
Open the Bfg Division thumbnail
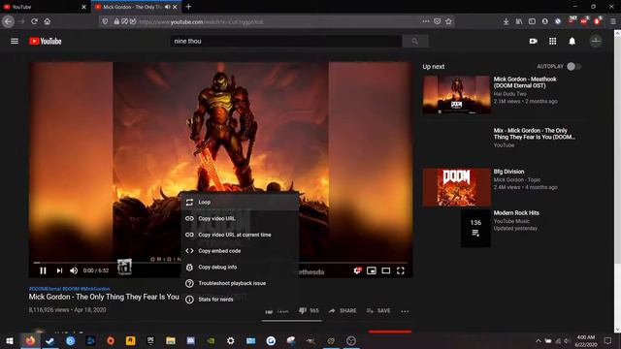(x=456, y=187)
